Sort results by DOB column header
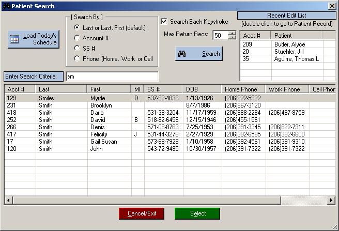Viewport: 339px width, 231px height. pyautogui.click(x=202, y=89)
